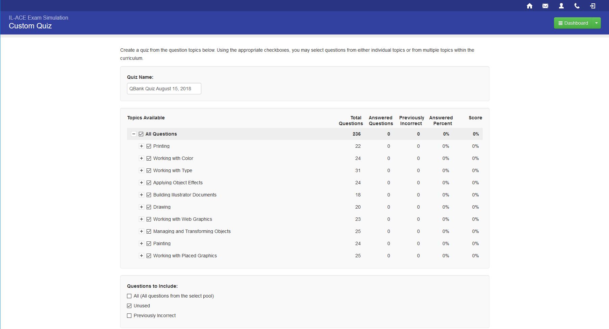Screen dimensions: 609x329
Task: Select the Working with Placed Graphics topic
Action: 149,256
